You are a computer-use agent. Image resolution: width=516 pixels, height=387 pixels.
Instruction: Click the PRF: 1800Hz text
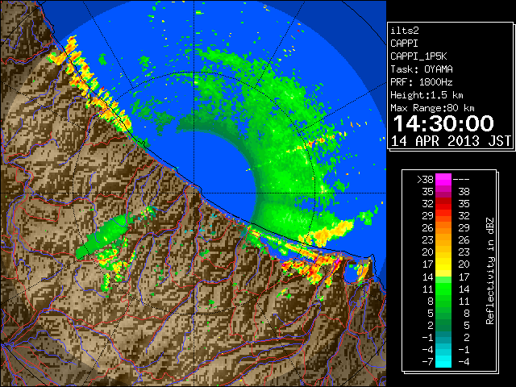point(421,82)
